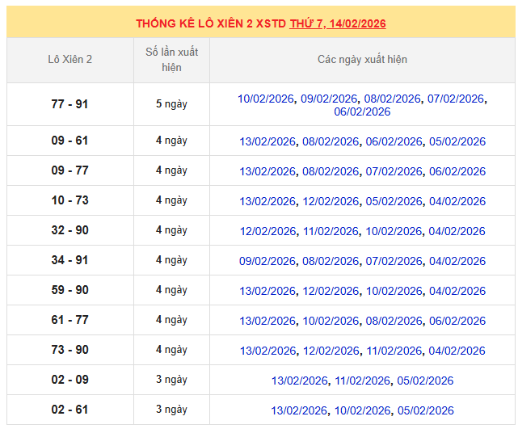518x429 pixels.
Task: Open 08/02/2026 link in 77 - 91 row
Action: point(392,99)
